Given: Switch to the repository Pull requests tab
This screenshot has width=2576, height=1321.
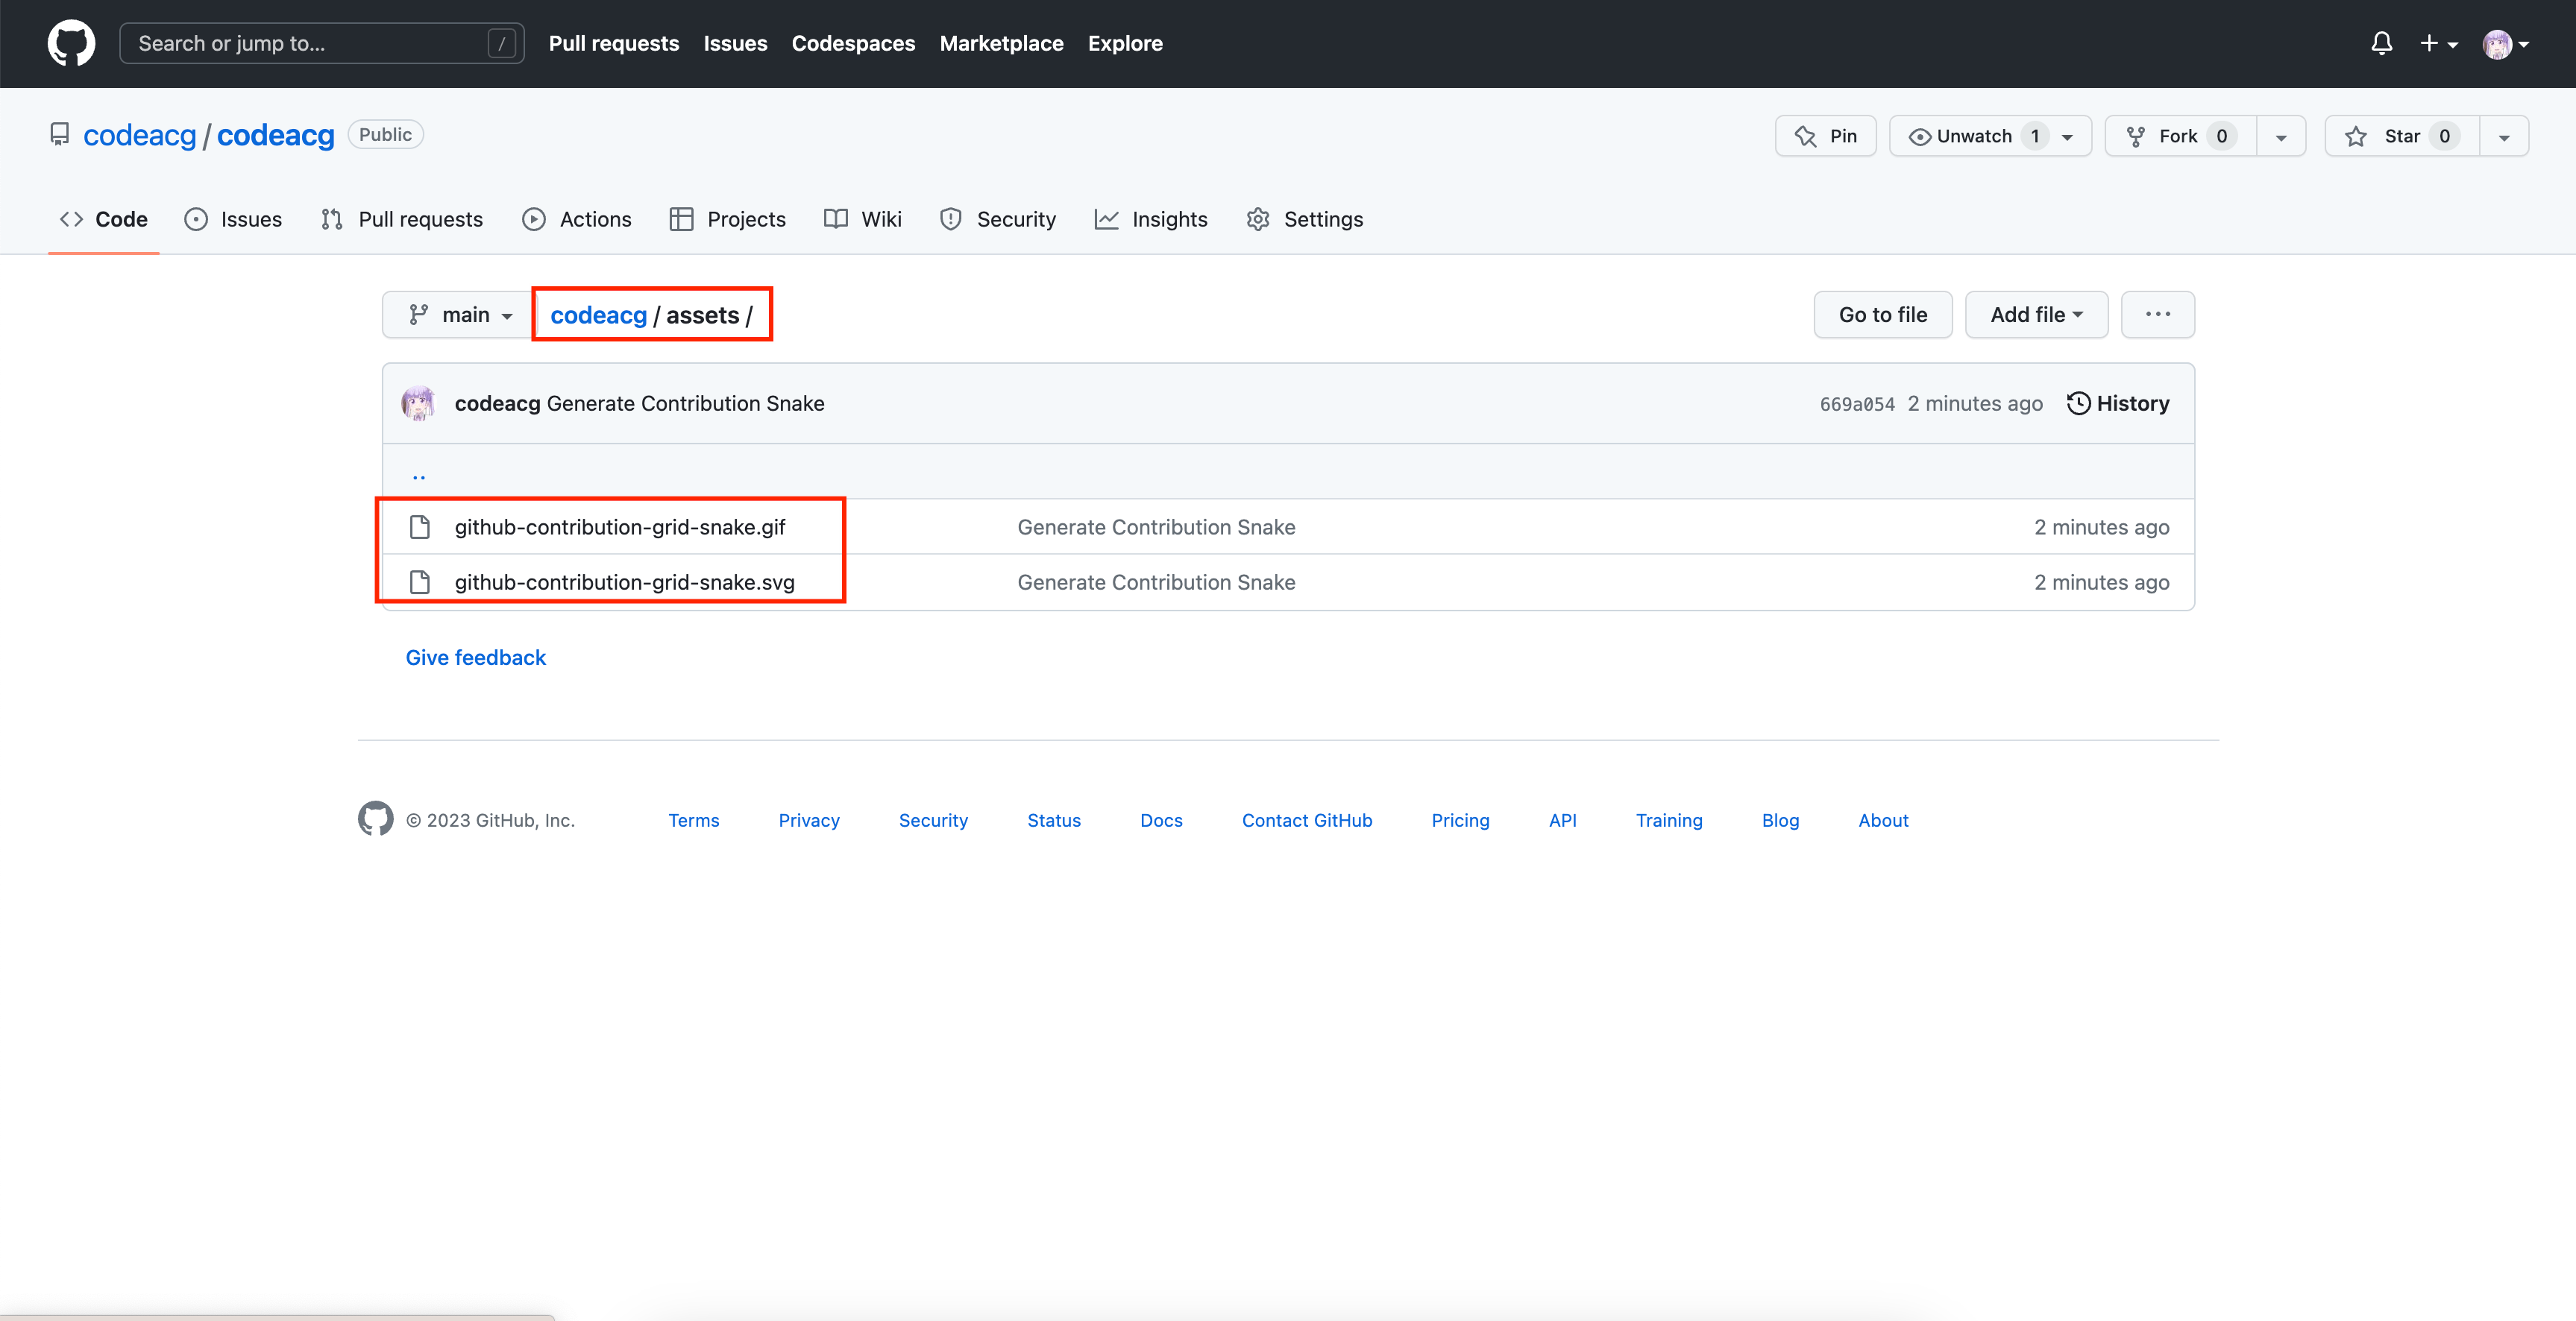Looking at the screenshot, I should click(402, 219).
